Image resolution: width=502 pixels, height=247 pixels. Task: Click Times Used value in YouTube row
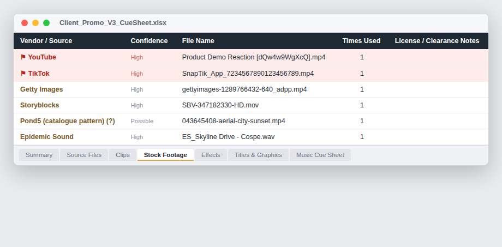click(x=362, y=57)
